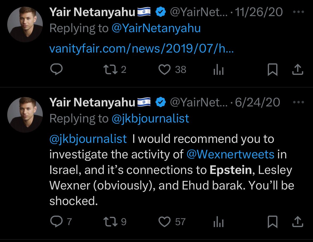313x242 pixels.
Task: View analytics of the Wexner tweet
Action: click(x=218, y=222)
